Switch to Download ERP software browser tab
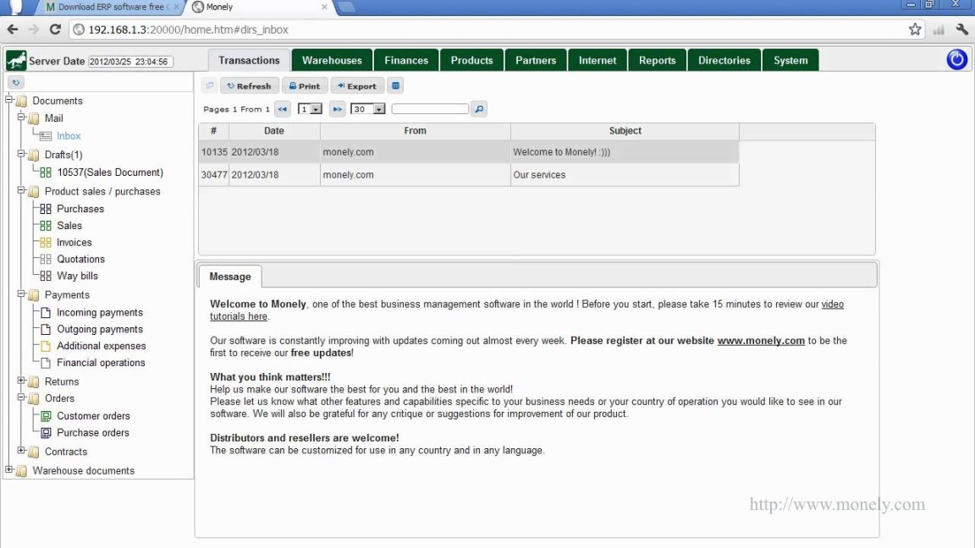The width and height of the screenshot is (975, 548). click(112, 7)
